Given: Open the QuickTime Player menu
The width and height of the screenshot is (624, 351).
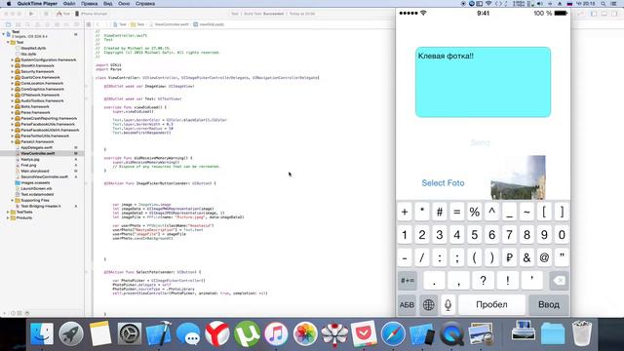Looking at the screenshot, I should point(37,4).
